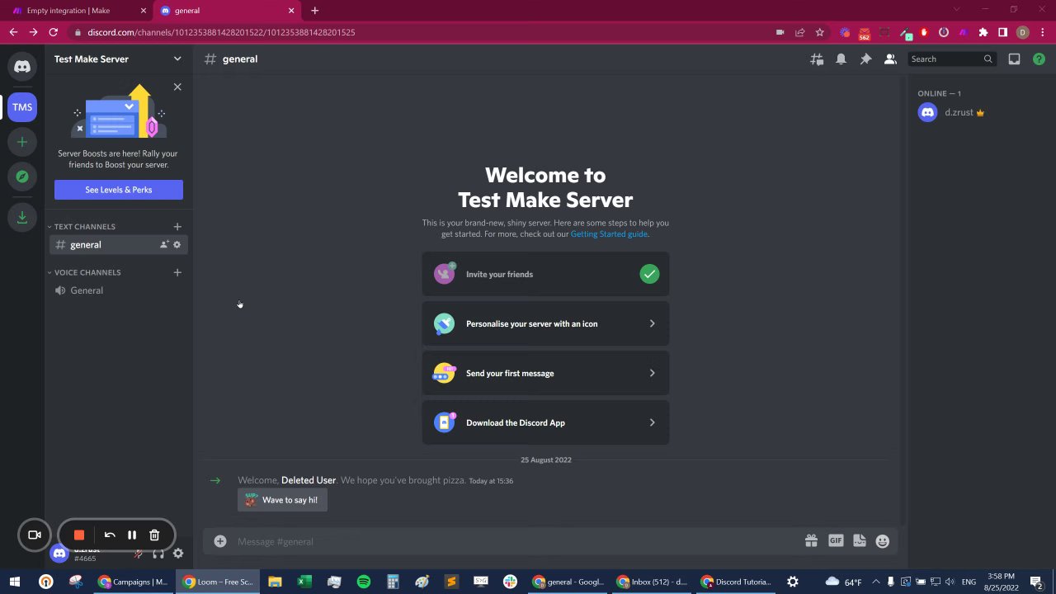Open Excel from taskbar

tap(304, 582)
